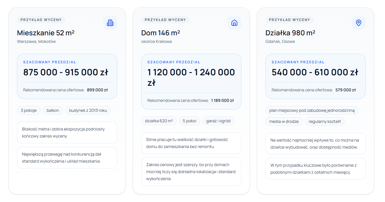Click the Przykład wyceny badge on Mieszkanie card
Image resolution: width=385 pixels, height=202 pixels.
pyautogui.click(x=41, y=20)
